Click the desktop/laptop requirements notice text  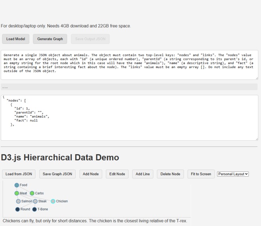(x=66, y=26)
